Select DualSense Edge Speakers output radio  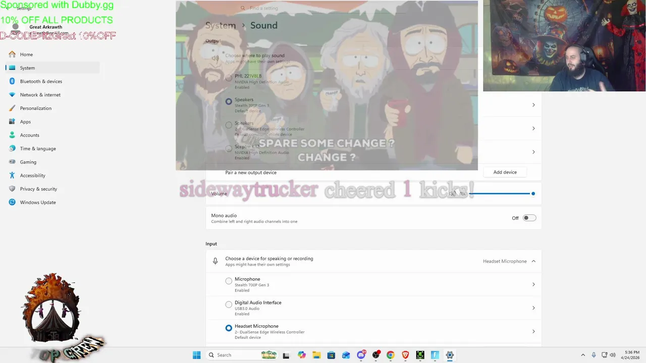(229, 125)
